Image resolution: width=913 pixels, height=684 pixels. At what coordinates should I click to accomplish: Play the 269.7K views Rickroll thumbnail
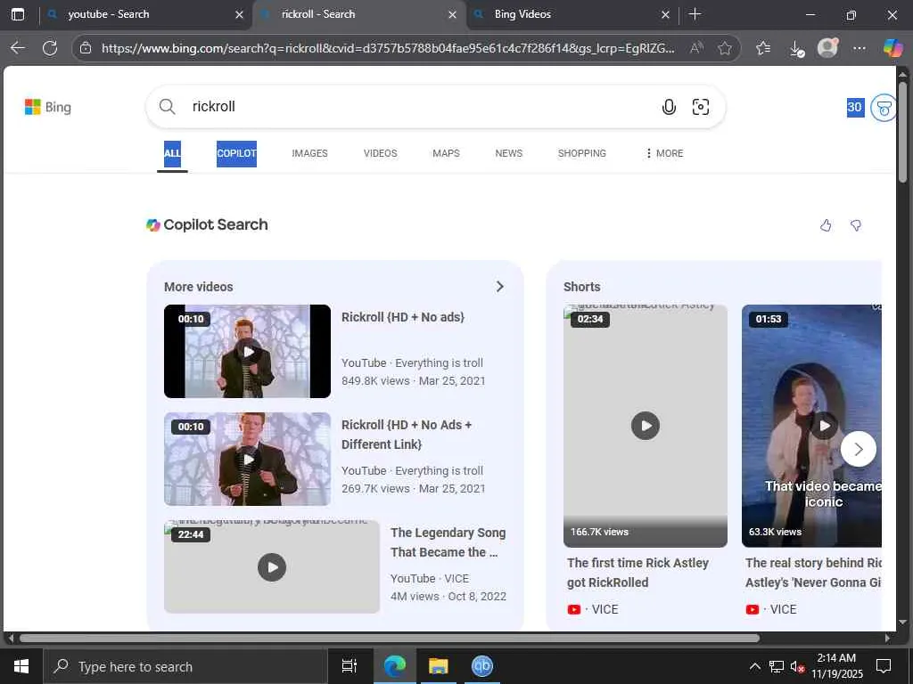click(x=248, y=459)
